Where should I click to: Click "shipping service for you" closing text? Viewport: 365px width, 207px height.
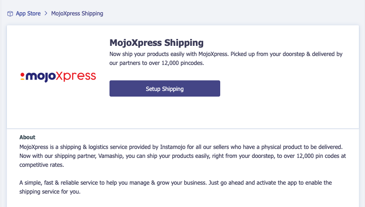[x=50, y=192]
